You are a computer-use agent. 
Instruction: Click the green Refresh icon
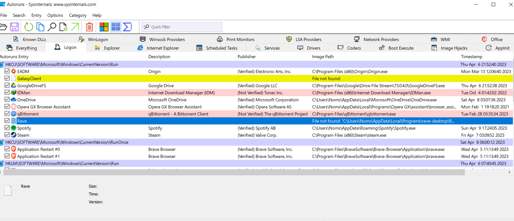point(29,27)
